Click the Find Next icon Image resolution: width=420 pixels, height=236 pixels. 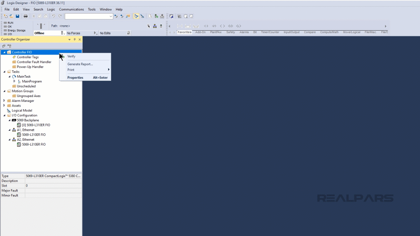pos(122,16)
